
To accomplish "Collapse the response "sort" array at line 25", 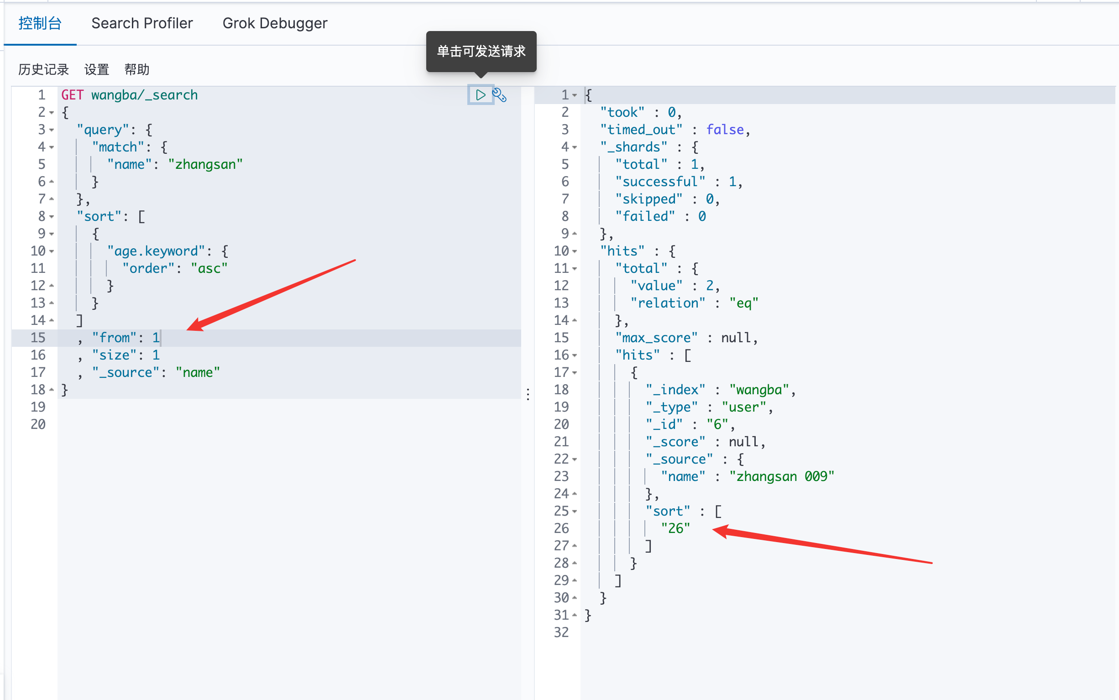I will point(575,512).
